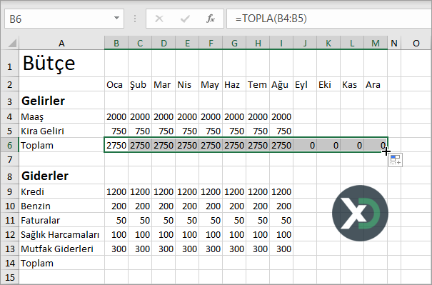Select cell C12 with Şub health 100
Viewport: 432px width, 285px height.
(x=140, y=234)
